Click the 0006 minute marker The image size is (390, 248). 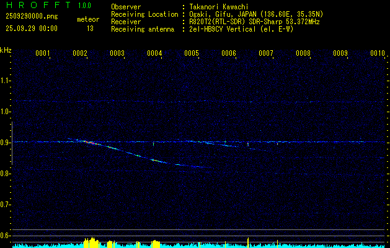[x=229, y=53]
